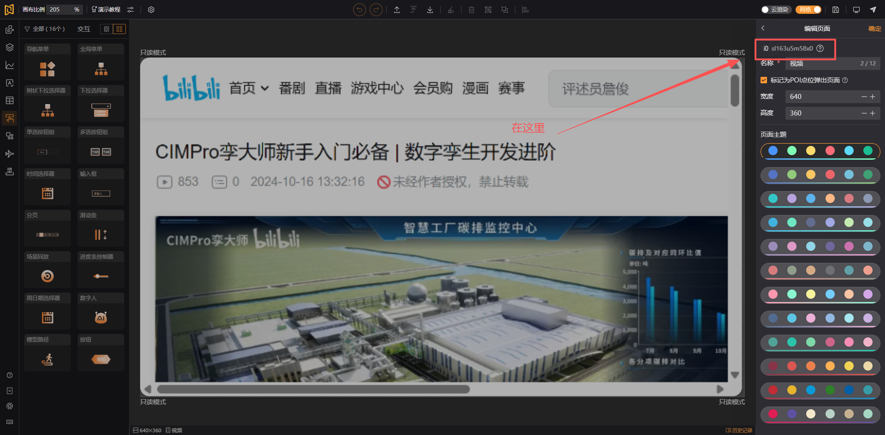Select the 进度条控制器 component

pyautogui.click(x=101, y=270)
